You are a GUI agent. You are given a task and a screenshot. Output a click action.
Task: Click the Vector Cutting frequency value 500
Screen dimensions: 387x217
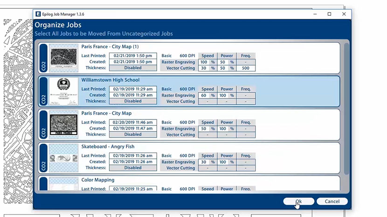click(x=245, y=68)
